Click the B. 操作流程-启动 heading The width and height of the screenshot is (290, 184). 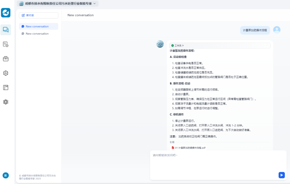click(x=180, y=83)
